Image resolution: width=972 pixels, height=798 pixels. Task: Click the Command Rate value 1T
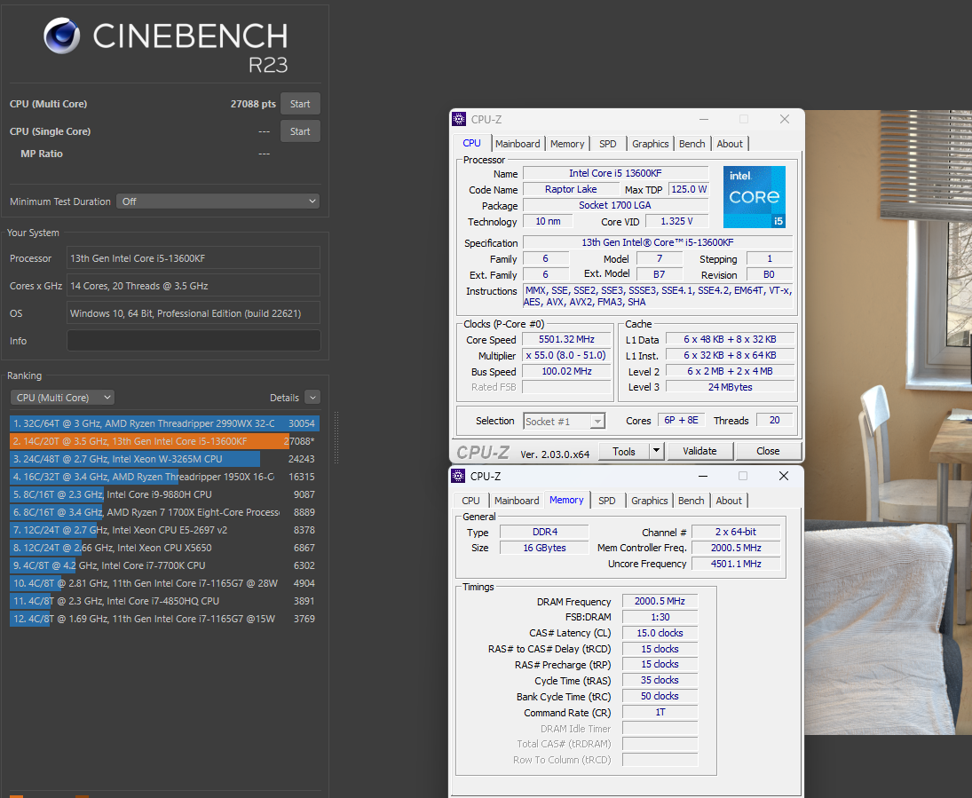660,713
